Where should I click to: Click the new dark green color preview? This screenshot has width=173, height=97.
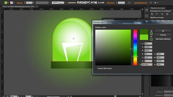click(x=144, y=32)
